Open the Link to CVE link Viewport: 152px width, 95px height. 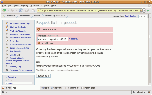pos(15,55)
